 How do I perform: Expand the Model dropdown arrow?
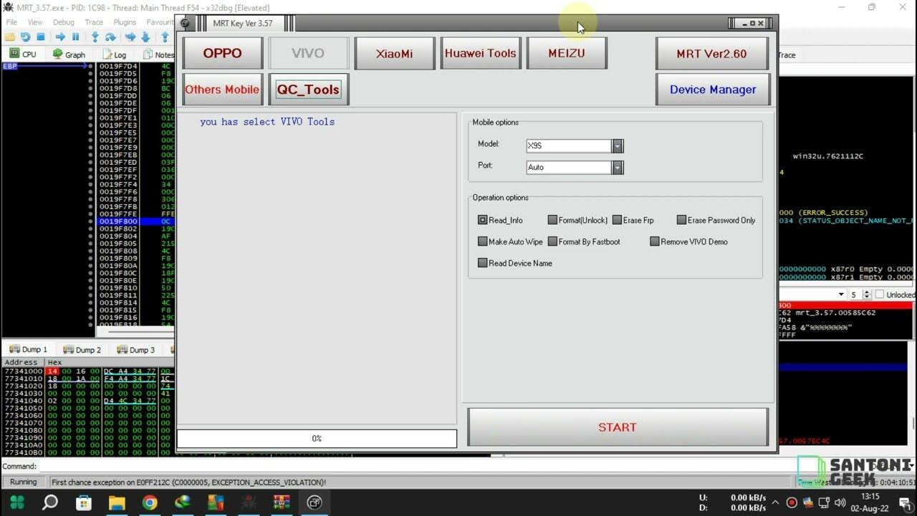tap(618, 145)
